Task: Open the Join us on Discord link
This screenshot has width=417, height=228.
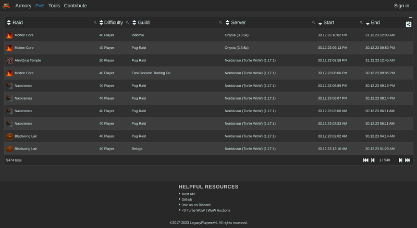Action: pyautogui.click(x=196, y=205)
